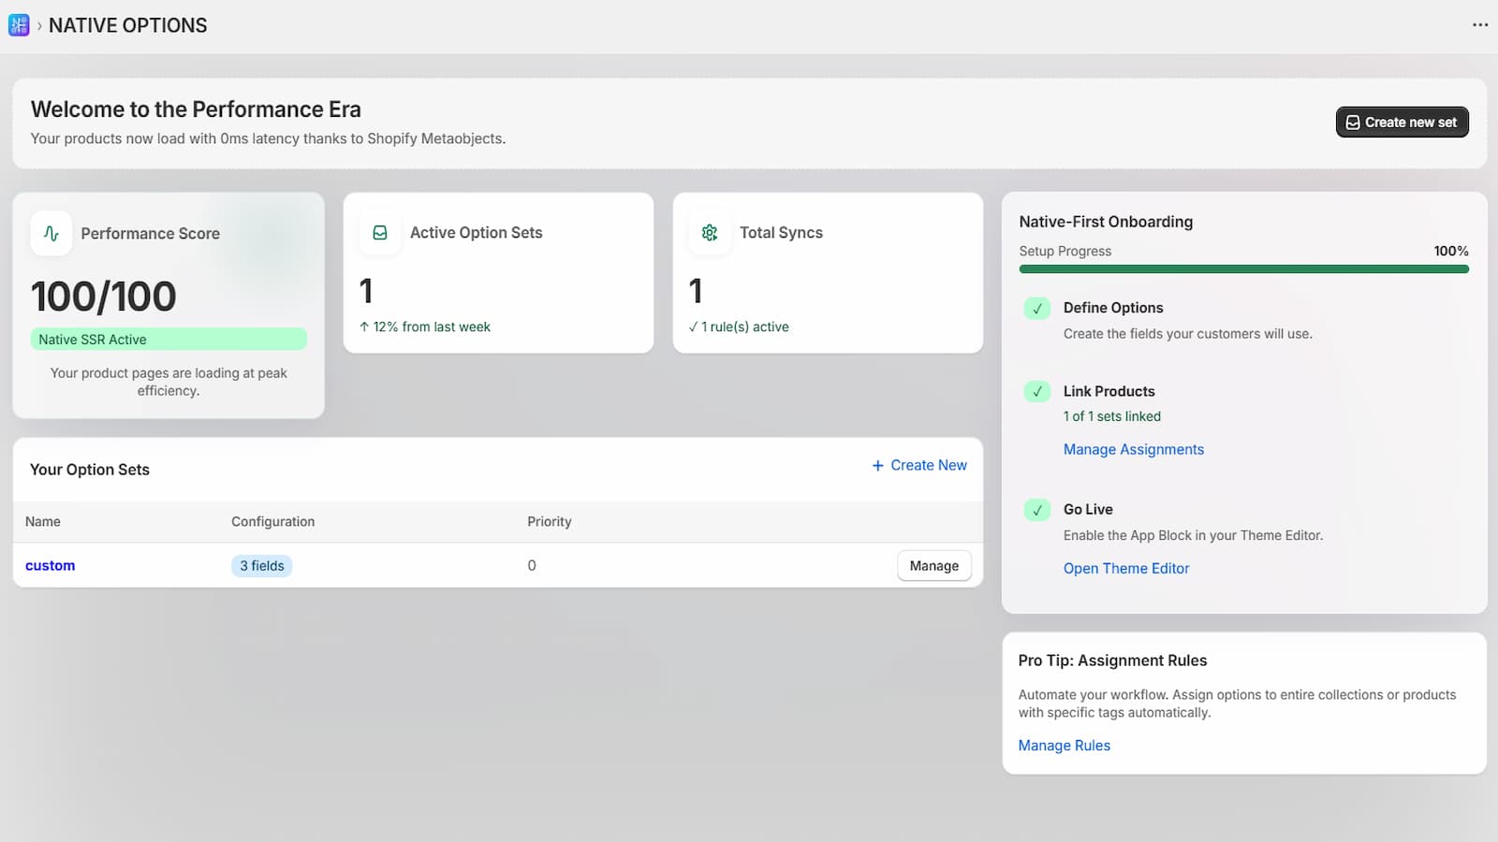Click the 3 fields configuration badge
The image size is (1498, 842).
(262, 566)
